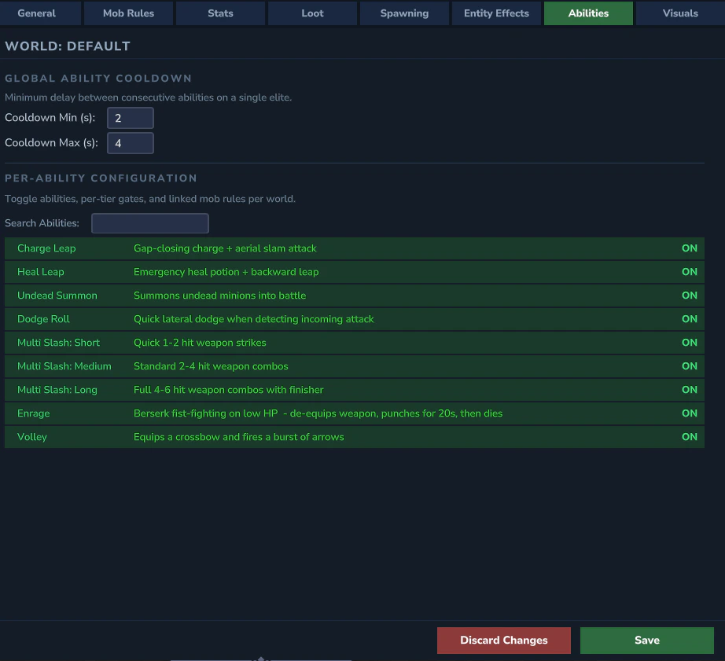Click the Cooldown Min input field

coord(130,117)
